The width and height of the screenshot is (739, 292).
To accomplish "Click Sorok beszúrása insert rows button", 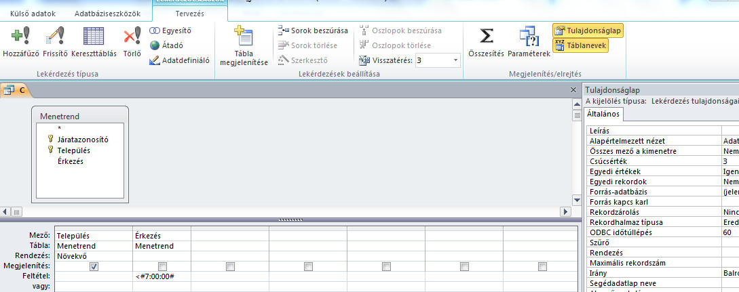I will [313, 30].
